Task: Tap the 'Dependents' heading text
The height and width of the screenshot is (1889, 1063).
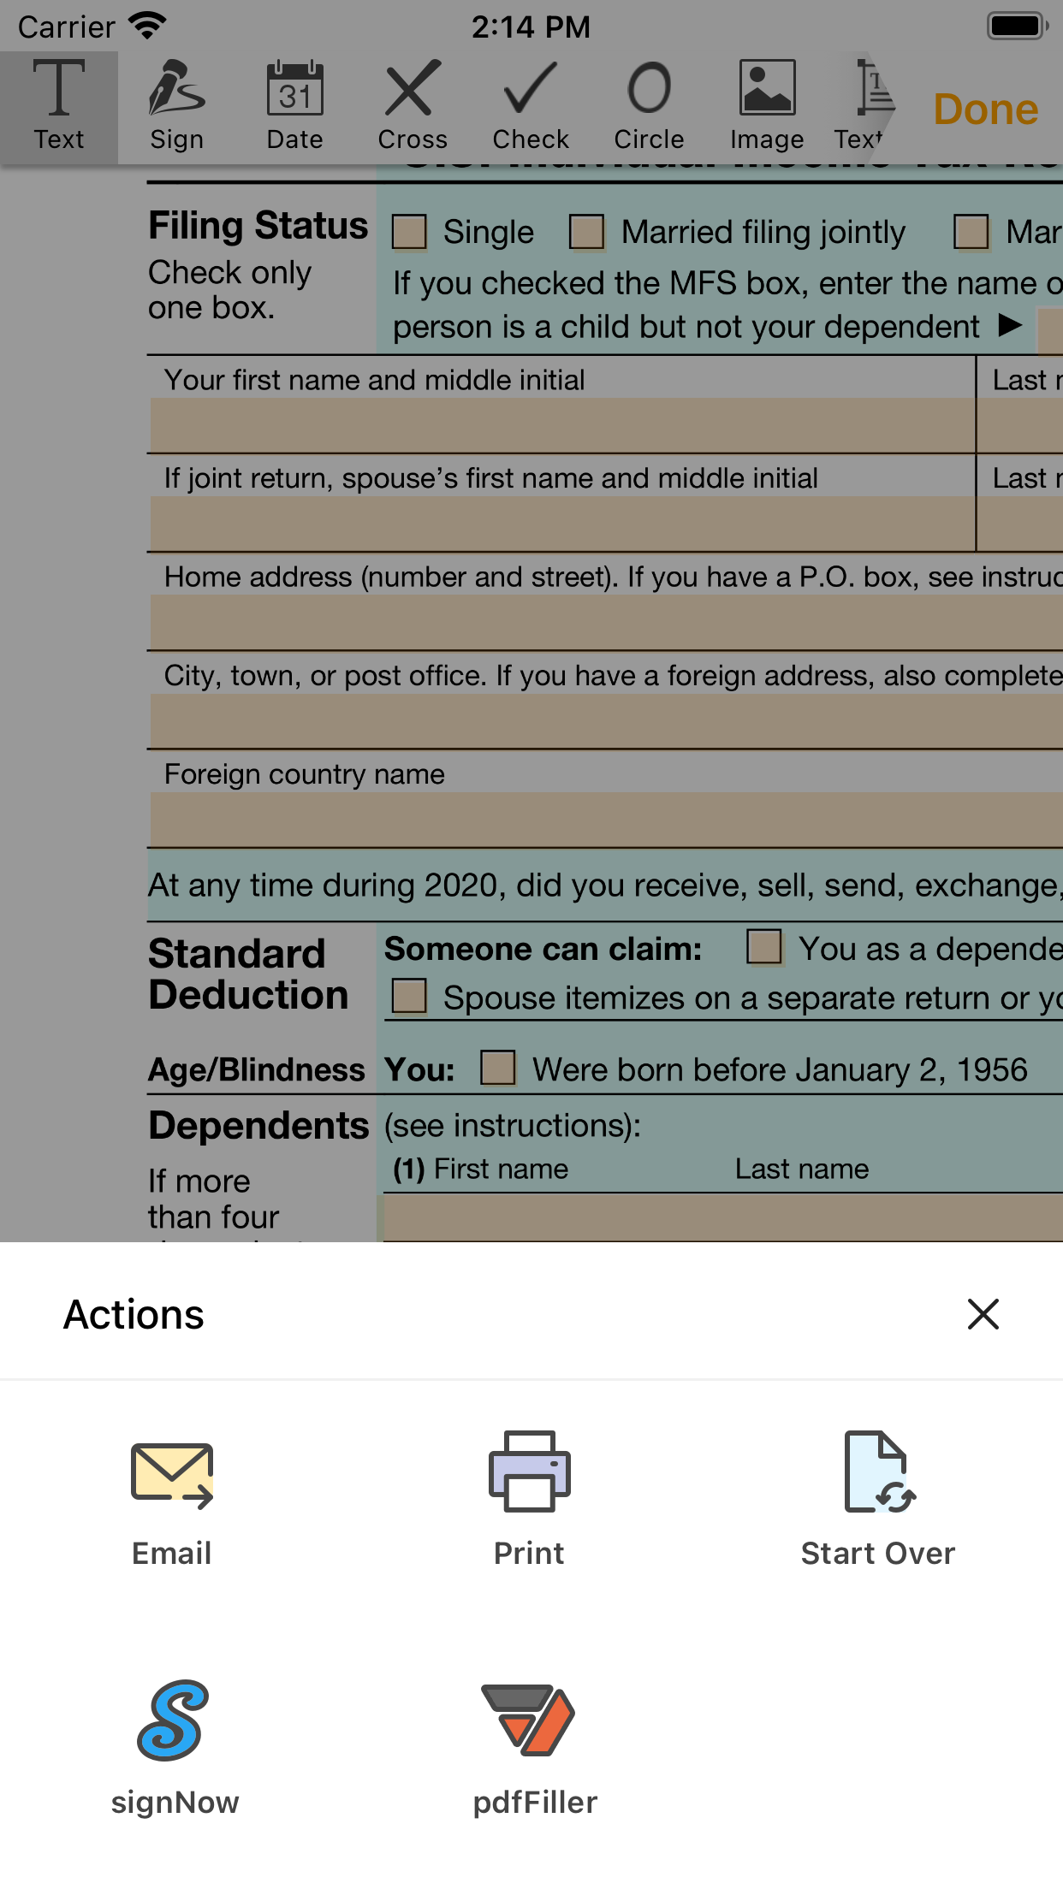Action: click(258, 1125)
